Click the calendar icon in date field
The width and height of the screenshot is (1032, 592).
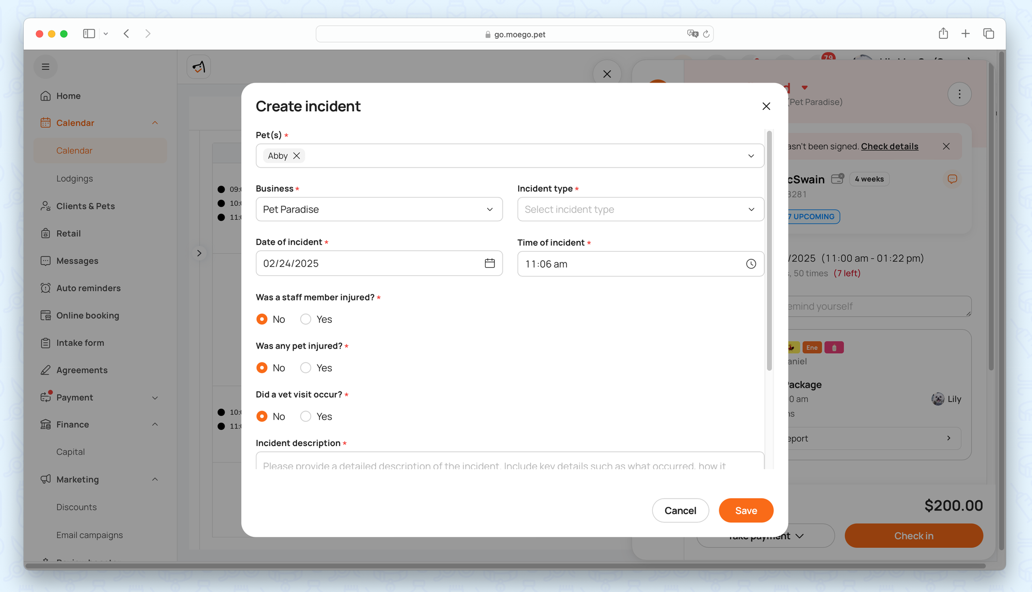coord(489,264)
